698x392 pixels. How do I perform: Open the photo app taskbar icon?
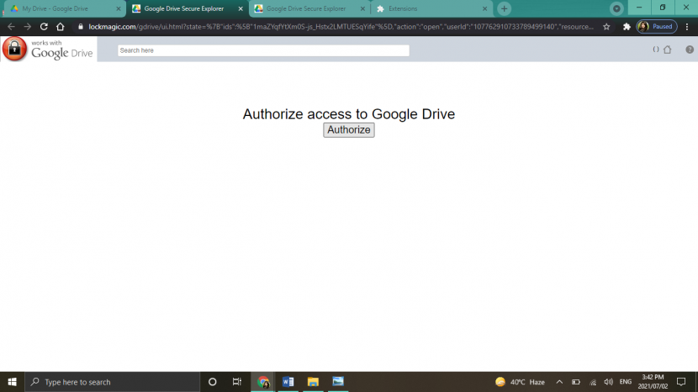338,382
